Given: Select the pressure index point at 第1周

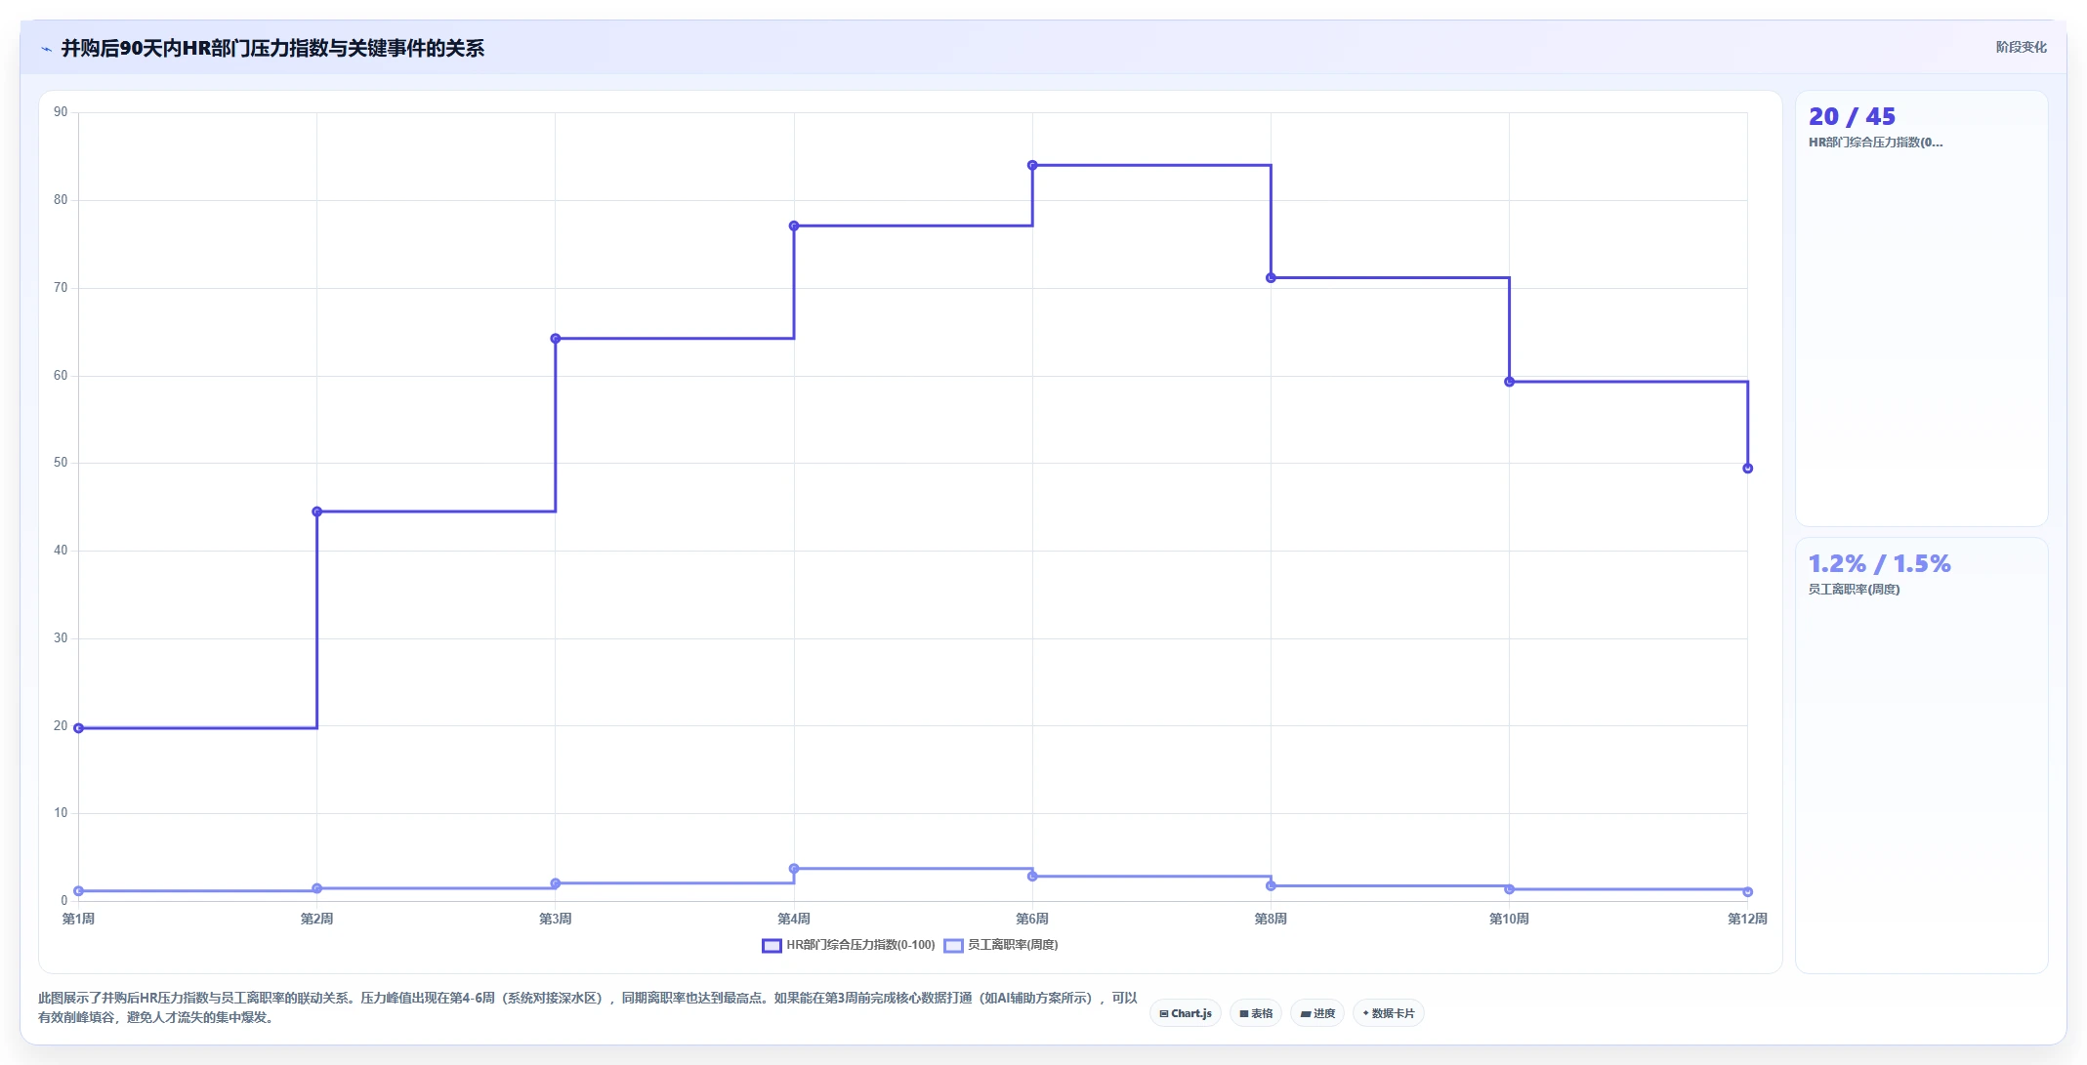Looking at the screenshot, I should [x=79, y=728].
